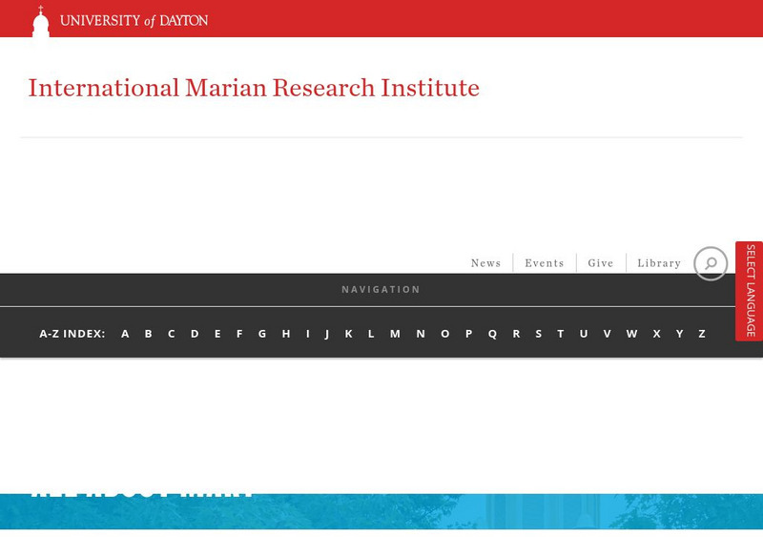Go to the News link
This screenshot has width=763, height=537.
click(x=485, y=263)
